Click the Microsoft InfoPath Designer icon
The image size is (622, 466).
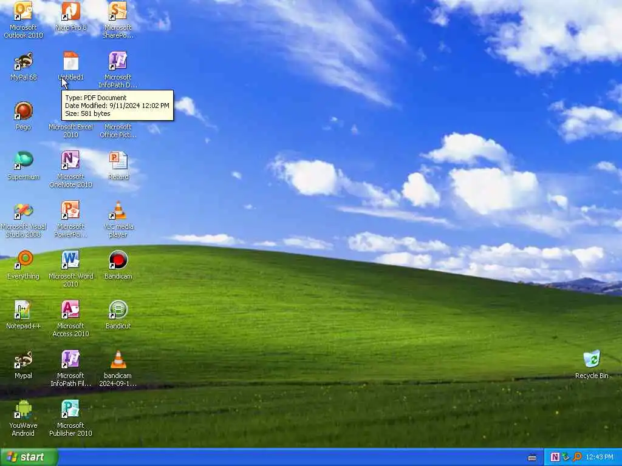click(x=118, y=61)
